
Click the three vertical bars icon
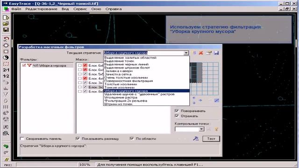(x=6, y=107)
